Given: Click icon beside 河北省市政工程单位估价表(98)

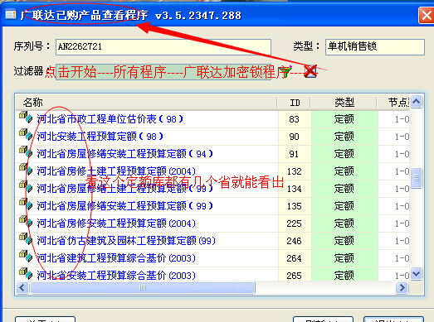Looking at the screenshot, I should (26, 118).
